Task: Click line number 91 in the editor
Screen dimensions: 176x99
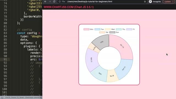Action: pyautogui.click(x=5, y=59)
